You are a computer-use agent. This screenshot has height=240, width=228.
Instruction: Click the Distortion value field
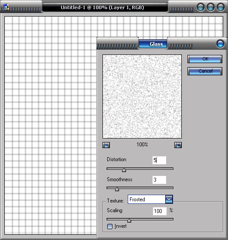(x=159, y=160)
